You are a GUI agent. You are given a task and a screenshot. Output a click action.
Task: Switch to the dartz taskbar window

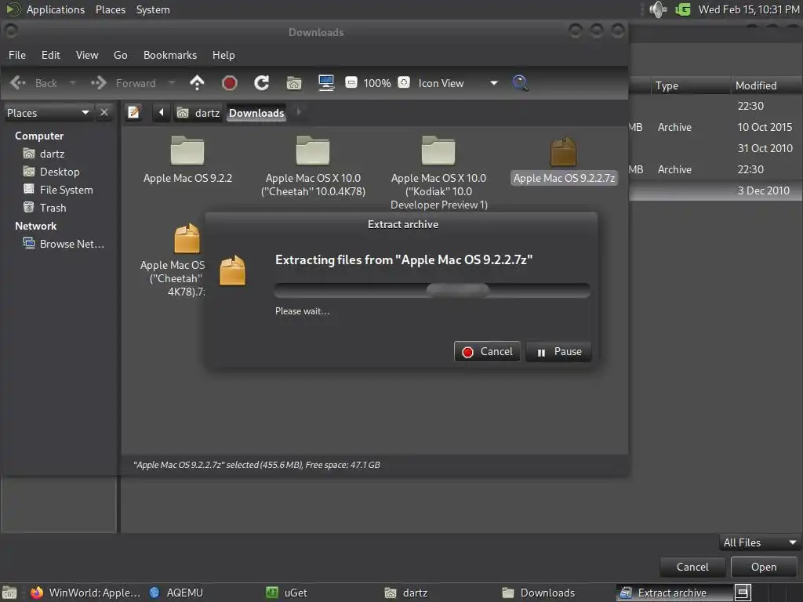[x=406, y=593]
